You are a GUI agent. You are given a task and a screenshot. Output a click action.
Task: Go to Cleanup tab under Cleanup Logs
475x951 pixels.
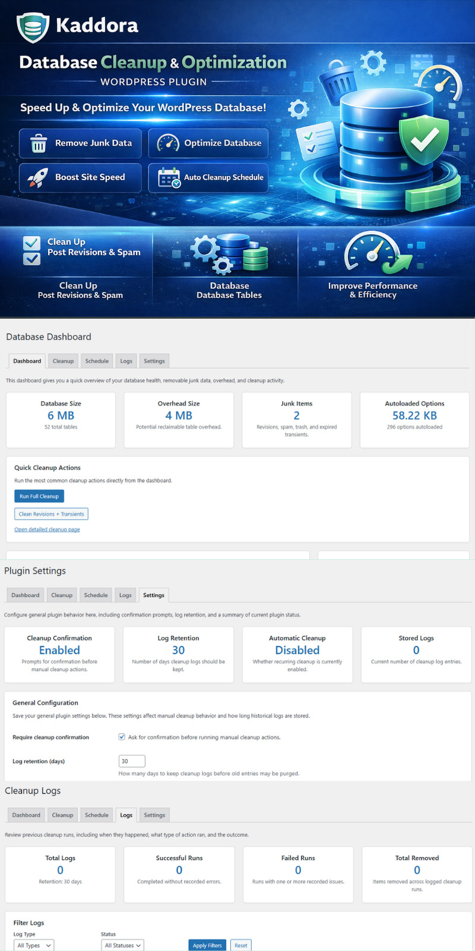[x=62, y=815]
